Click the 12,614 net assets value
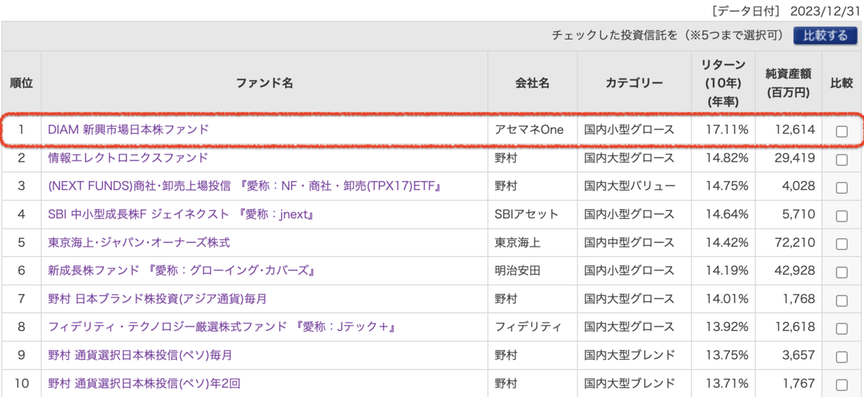The height and width of the screenshot is (397, 864). pos(796,130)
